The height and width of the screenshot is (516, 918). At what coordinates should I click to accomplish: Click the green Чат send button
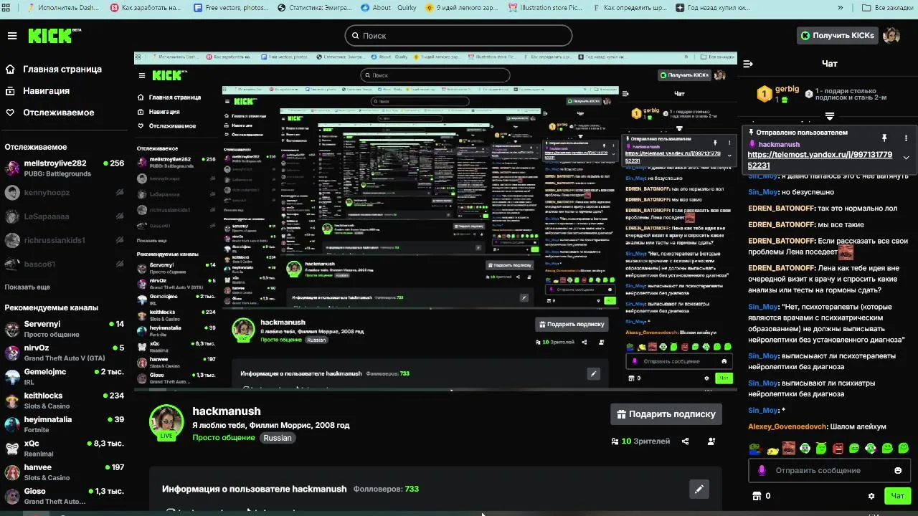point(897,496)
